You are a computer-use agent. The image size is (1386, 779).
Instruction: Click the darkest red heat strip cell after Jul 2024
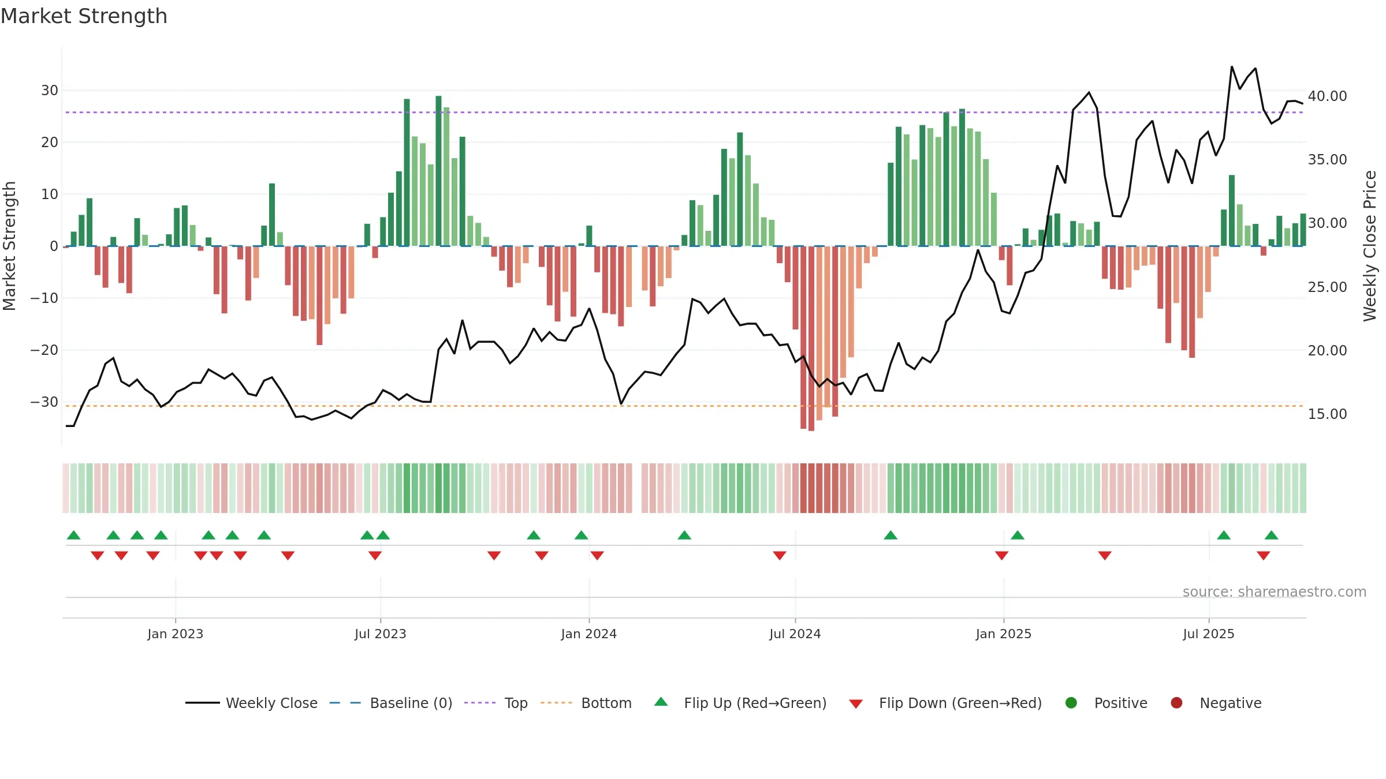(x=811, y=488)
